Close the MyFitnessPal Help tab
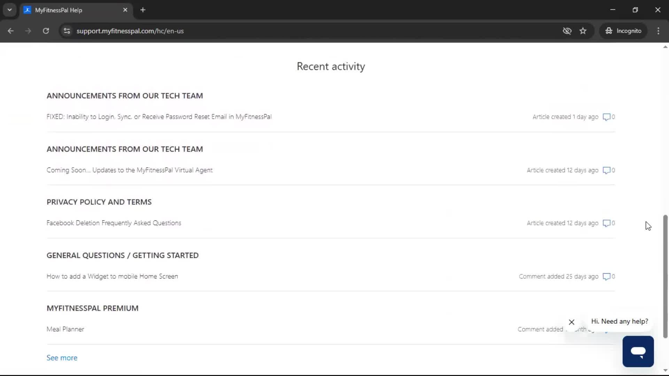 [125, 10]
